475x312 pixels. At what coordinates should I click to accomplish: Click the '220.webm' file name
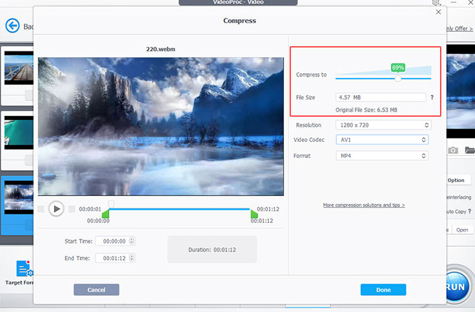pyautogui.click(x=160, y=49)
